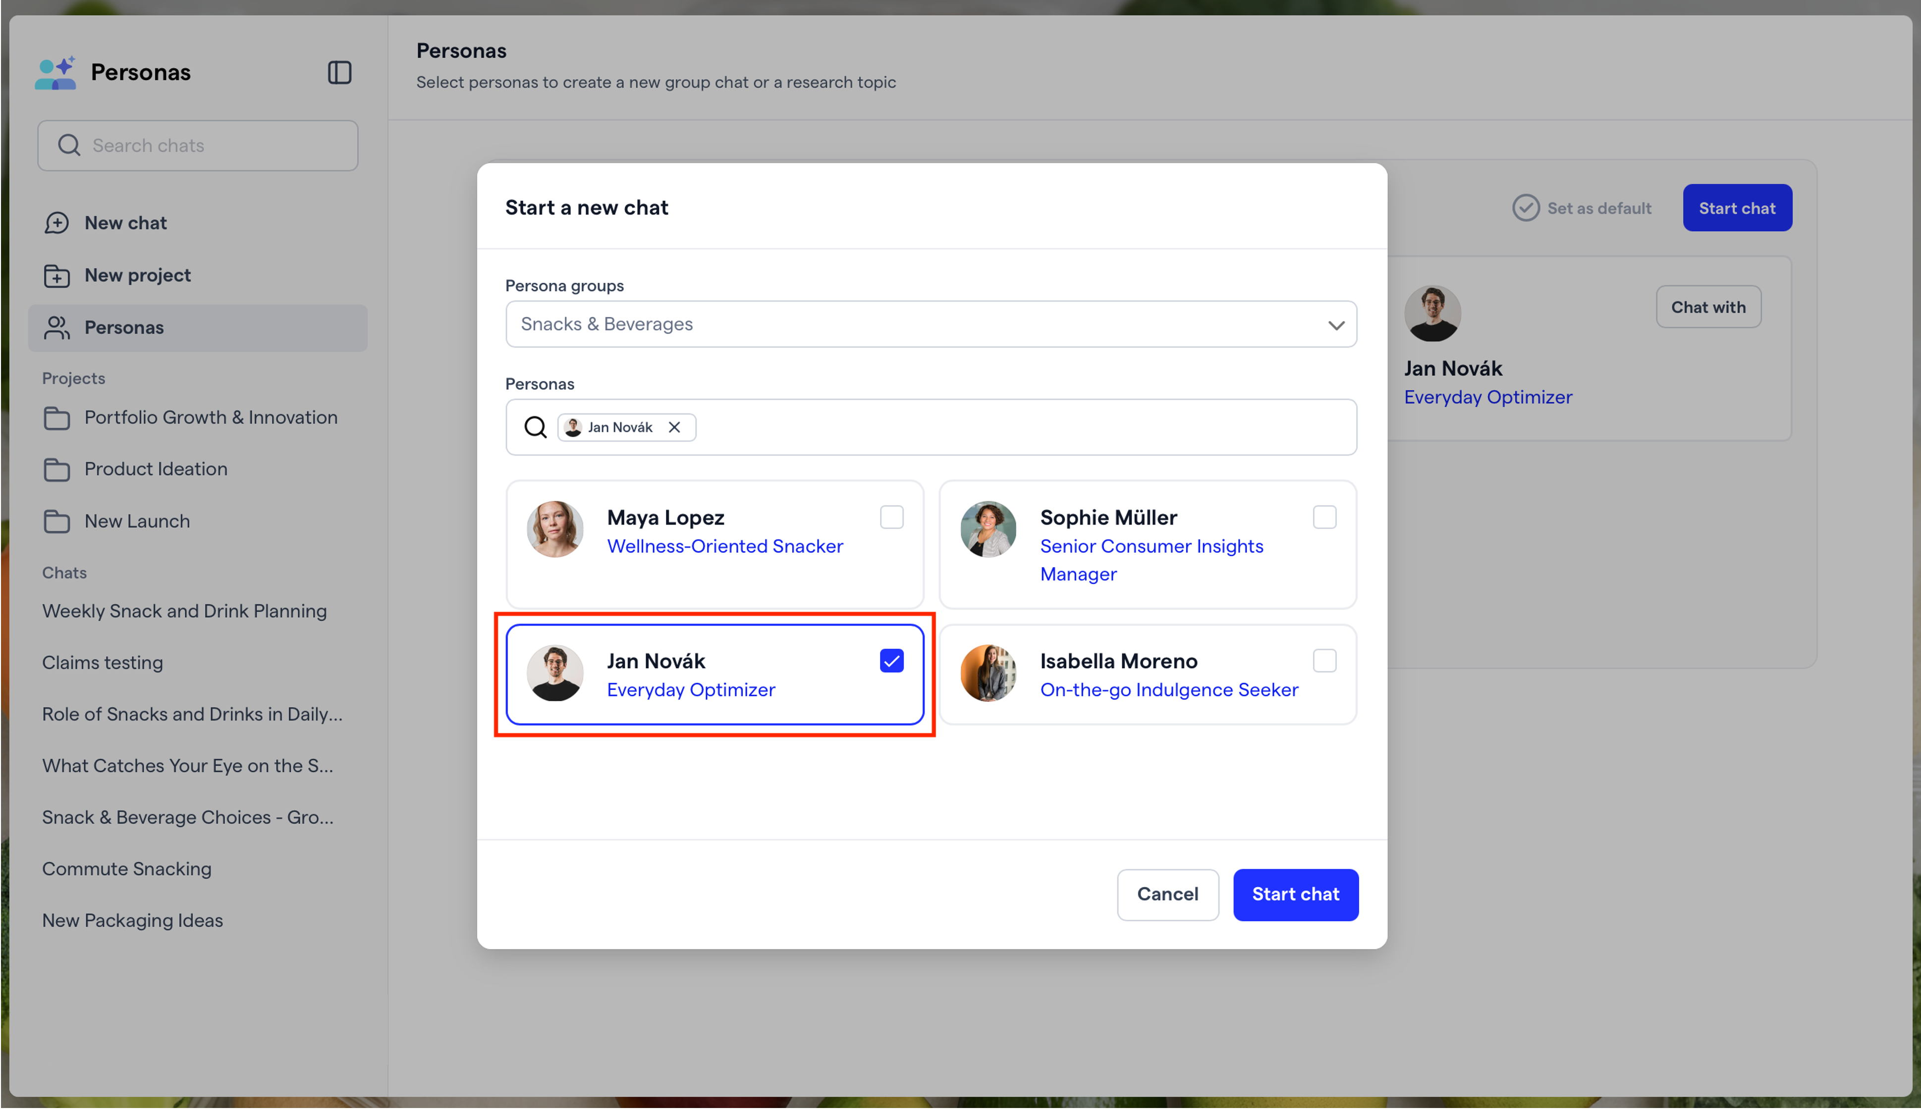Tick the Sophie Müller checkbox
This screenshot has width=1921, height=1110.
click(x=1324, y=517)
